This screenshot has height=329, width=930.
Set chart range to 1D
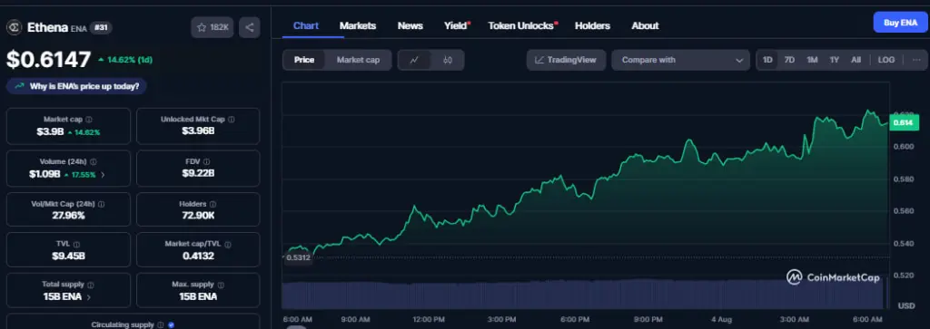[x=767, y=60]
